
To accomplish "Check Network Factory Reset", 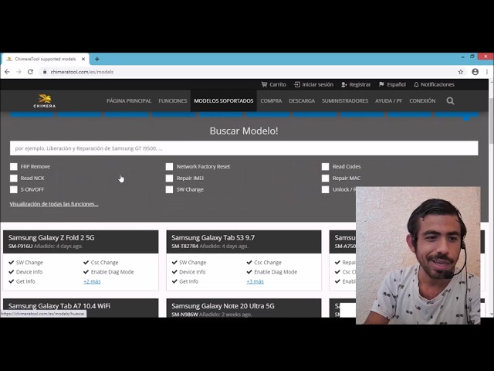I will coord(170,167).
